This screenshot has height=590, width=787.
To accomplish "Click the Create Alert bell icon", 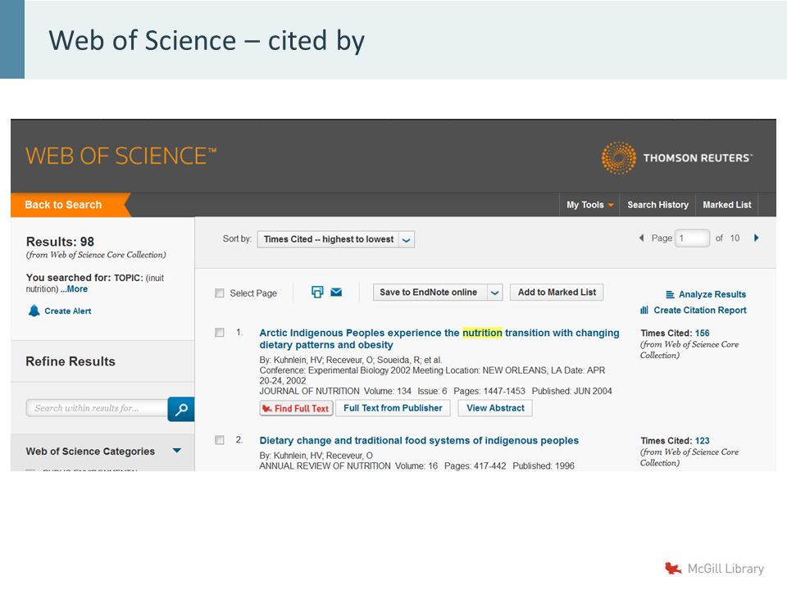I will coord(34,311).
